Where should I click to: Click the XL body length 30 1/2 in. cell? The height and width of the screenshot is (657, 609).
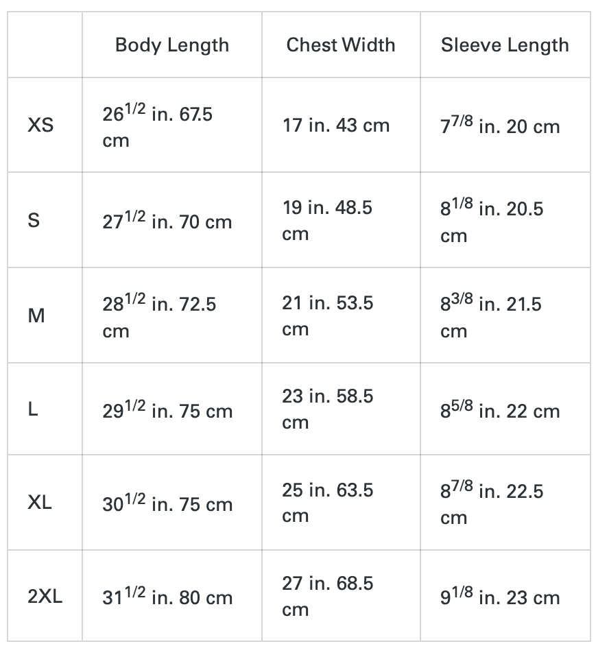click(167, 504)
